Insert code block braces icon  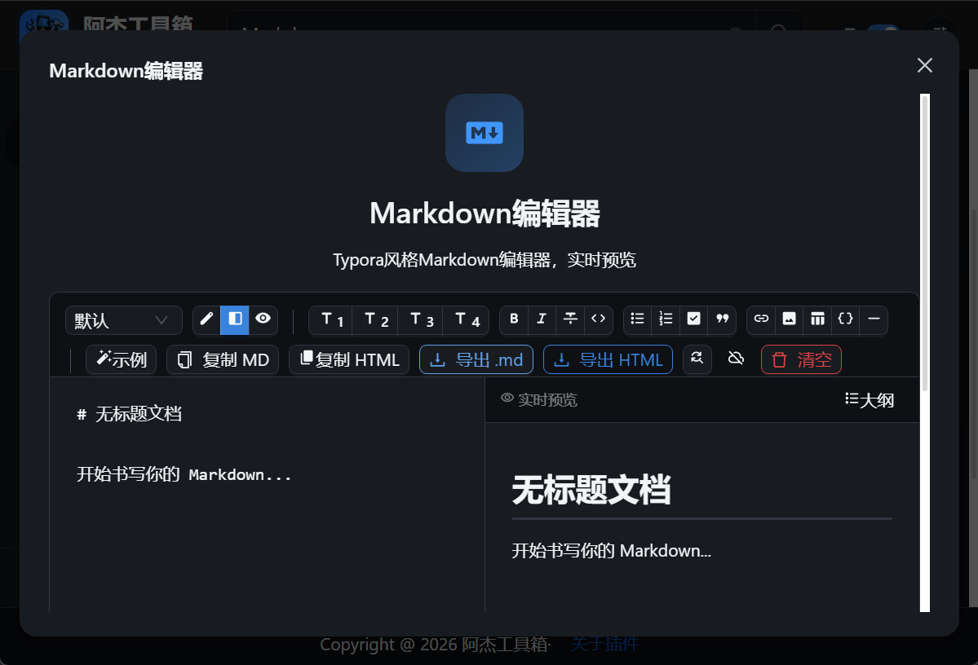[x=845, y=319]
